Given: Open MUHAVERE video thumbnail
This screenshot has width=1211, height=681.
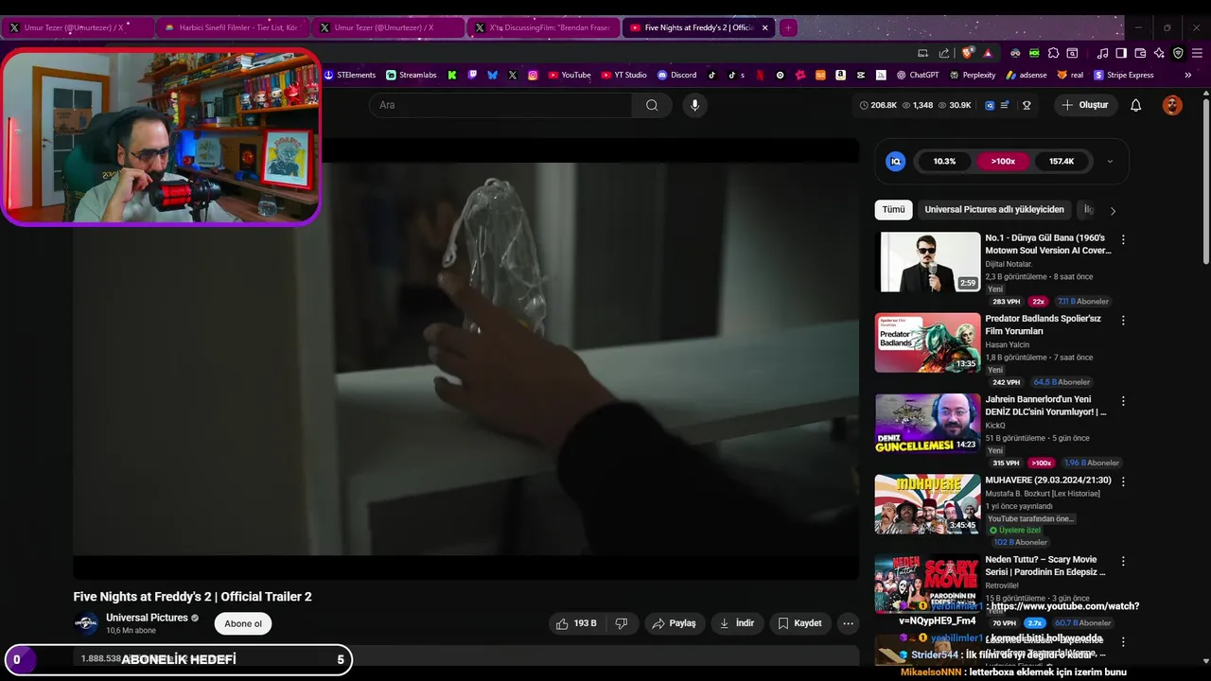Looking at the screenshot, I should (927, 503).
